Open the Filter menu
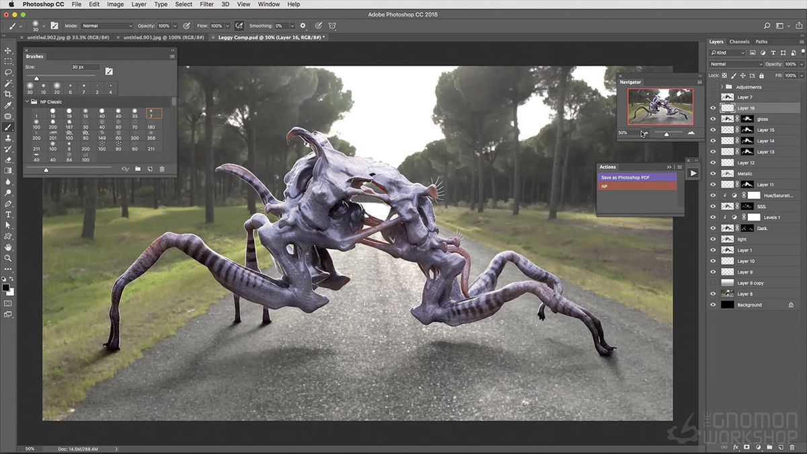 206,4
